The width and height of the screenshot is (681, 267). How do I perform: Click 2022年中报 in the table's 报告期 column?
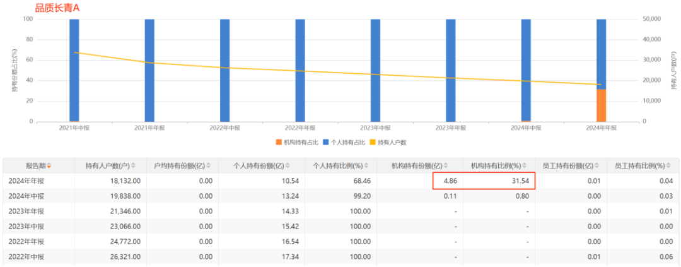(26, 256)
